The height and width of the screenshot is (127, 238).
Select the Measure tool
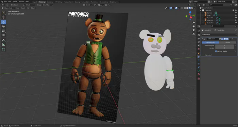(x=3, y=44)
